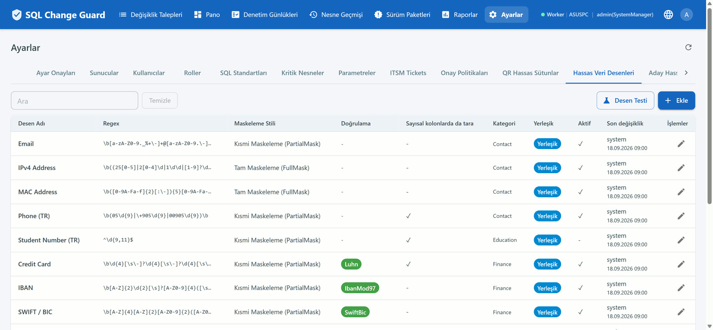Click the SwiftBic validation badge
713x330 pixels.
pyautogui.click(x=355, y=312)
